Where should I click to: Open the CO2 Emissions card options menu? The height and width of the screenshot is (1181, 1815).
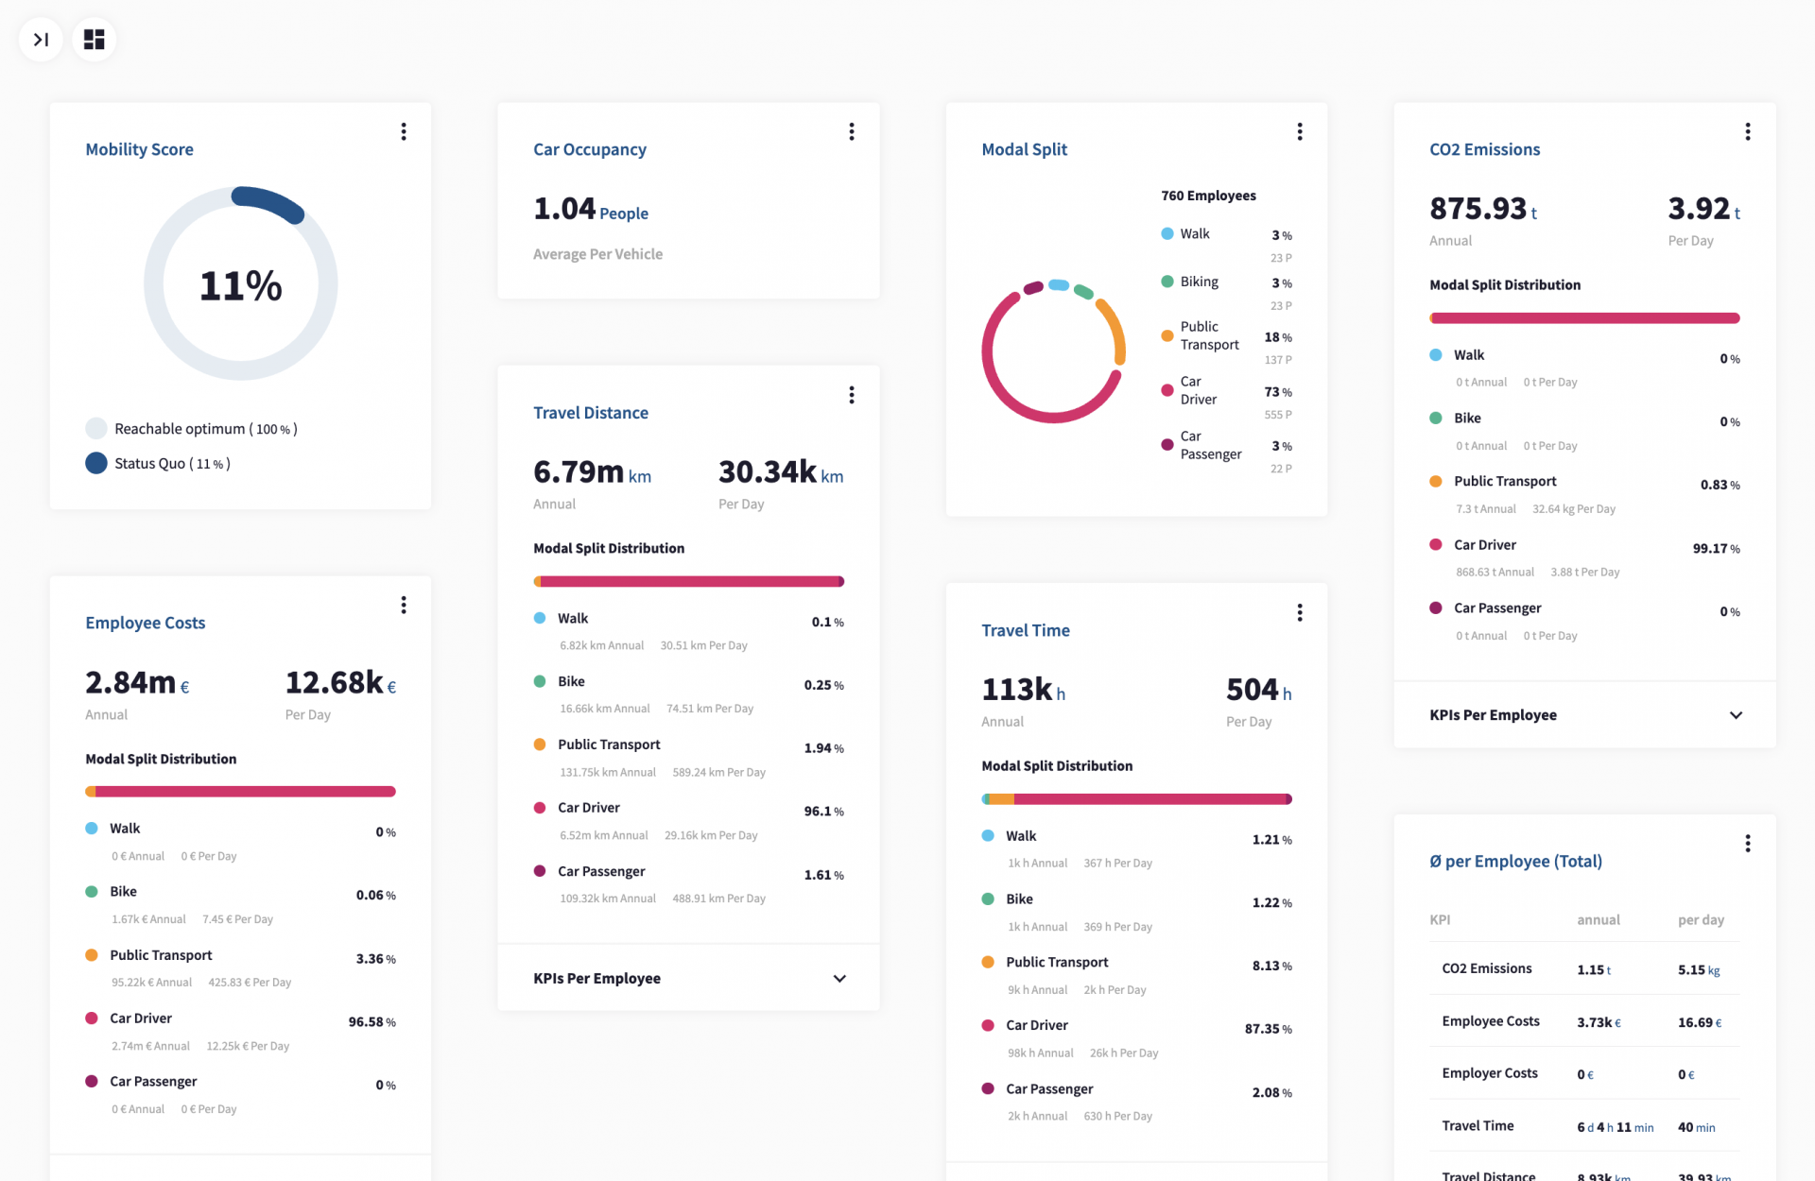tap(1748, 132)
